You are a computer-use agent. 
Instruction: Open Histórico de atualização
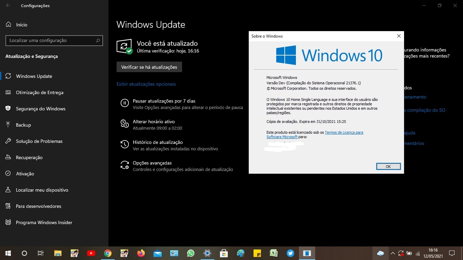[169, 145]
